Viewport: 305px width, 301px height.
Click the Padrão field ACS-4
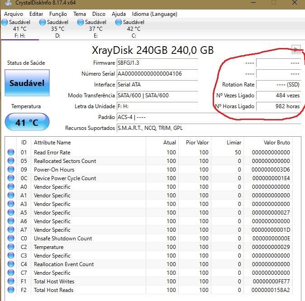[209, 117]
